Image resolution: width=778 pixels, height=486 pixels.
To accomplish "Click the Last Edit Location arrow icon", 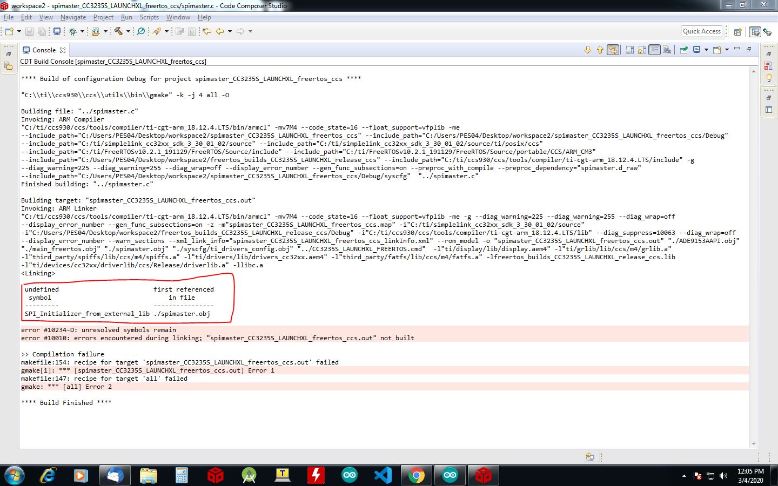I will (207, 31).
